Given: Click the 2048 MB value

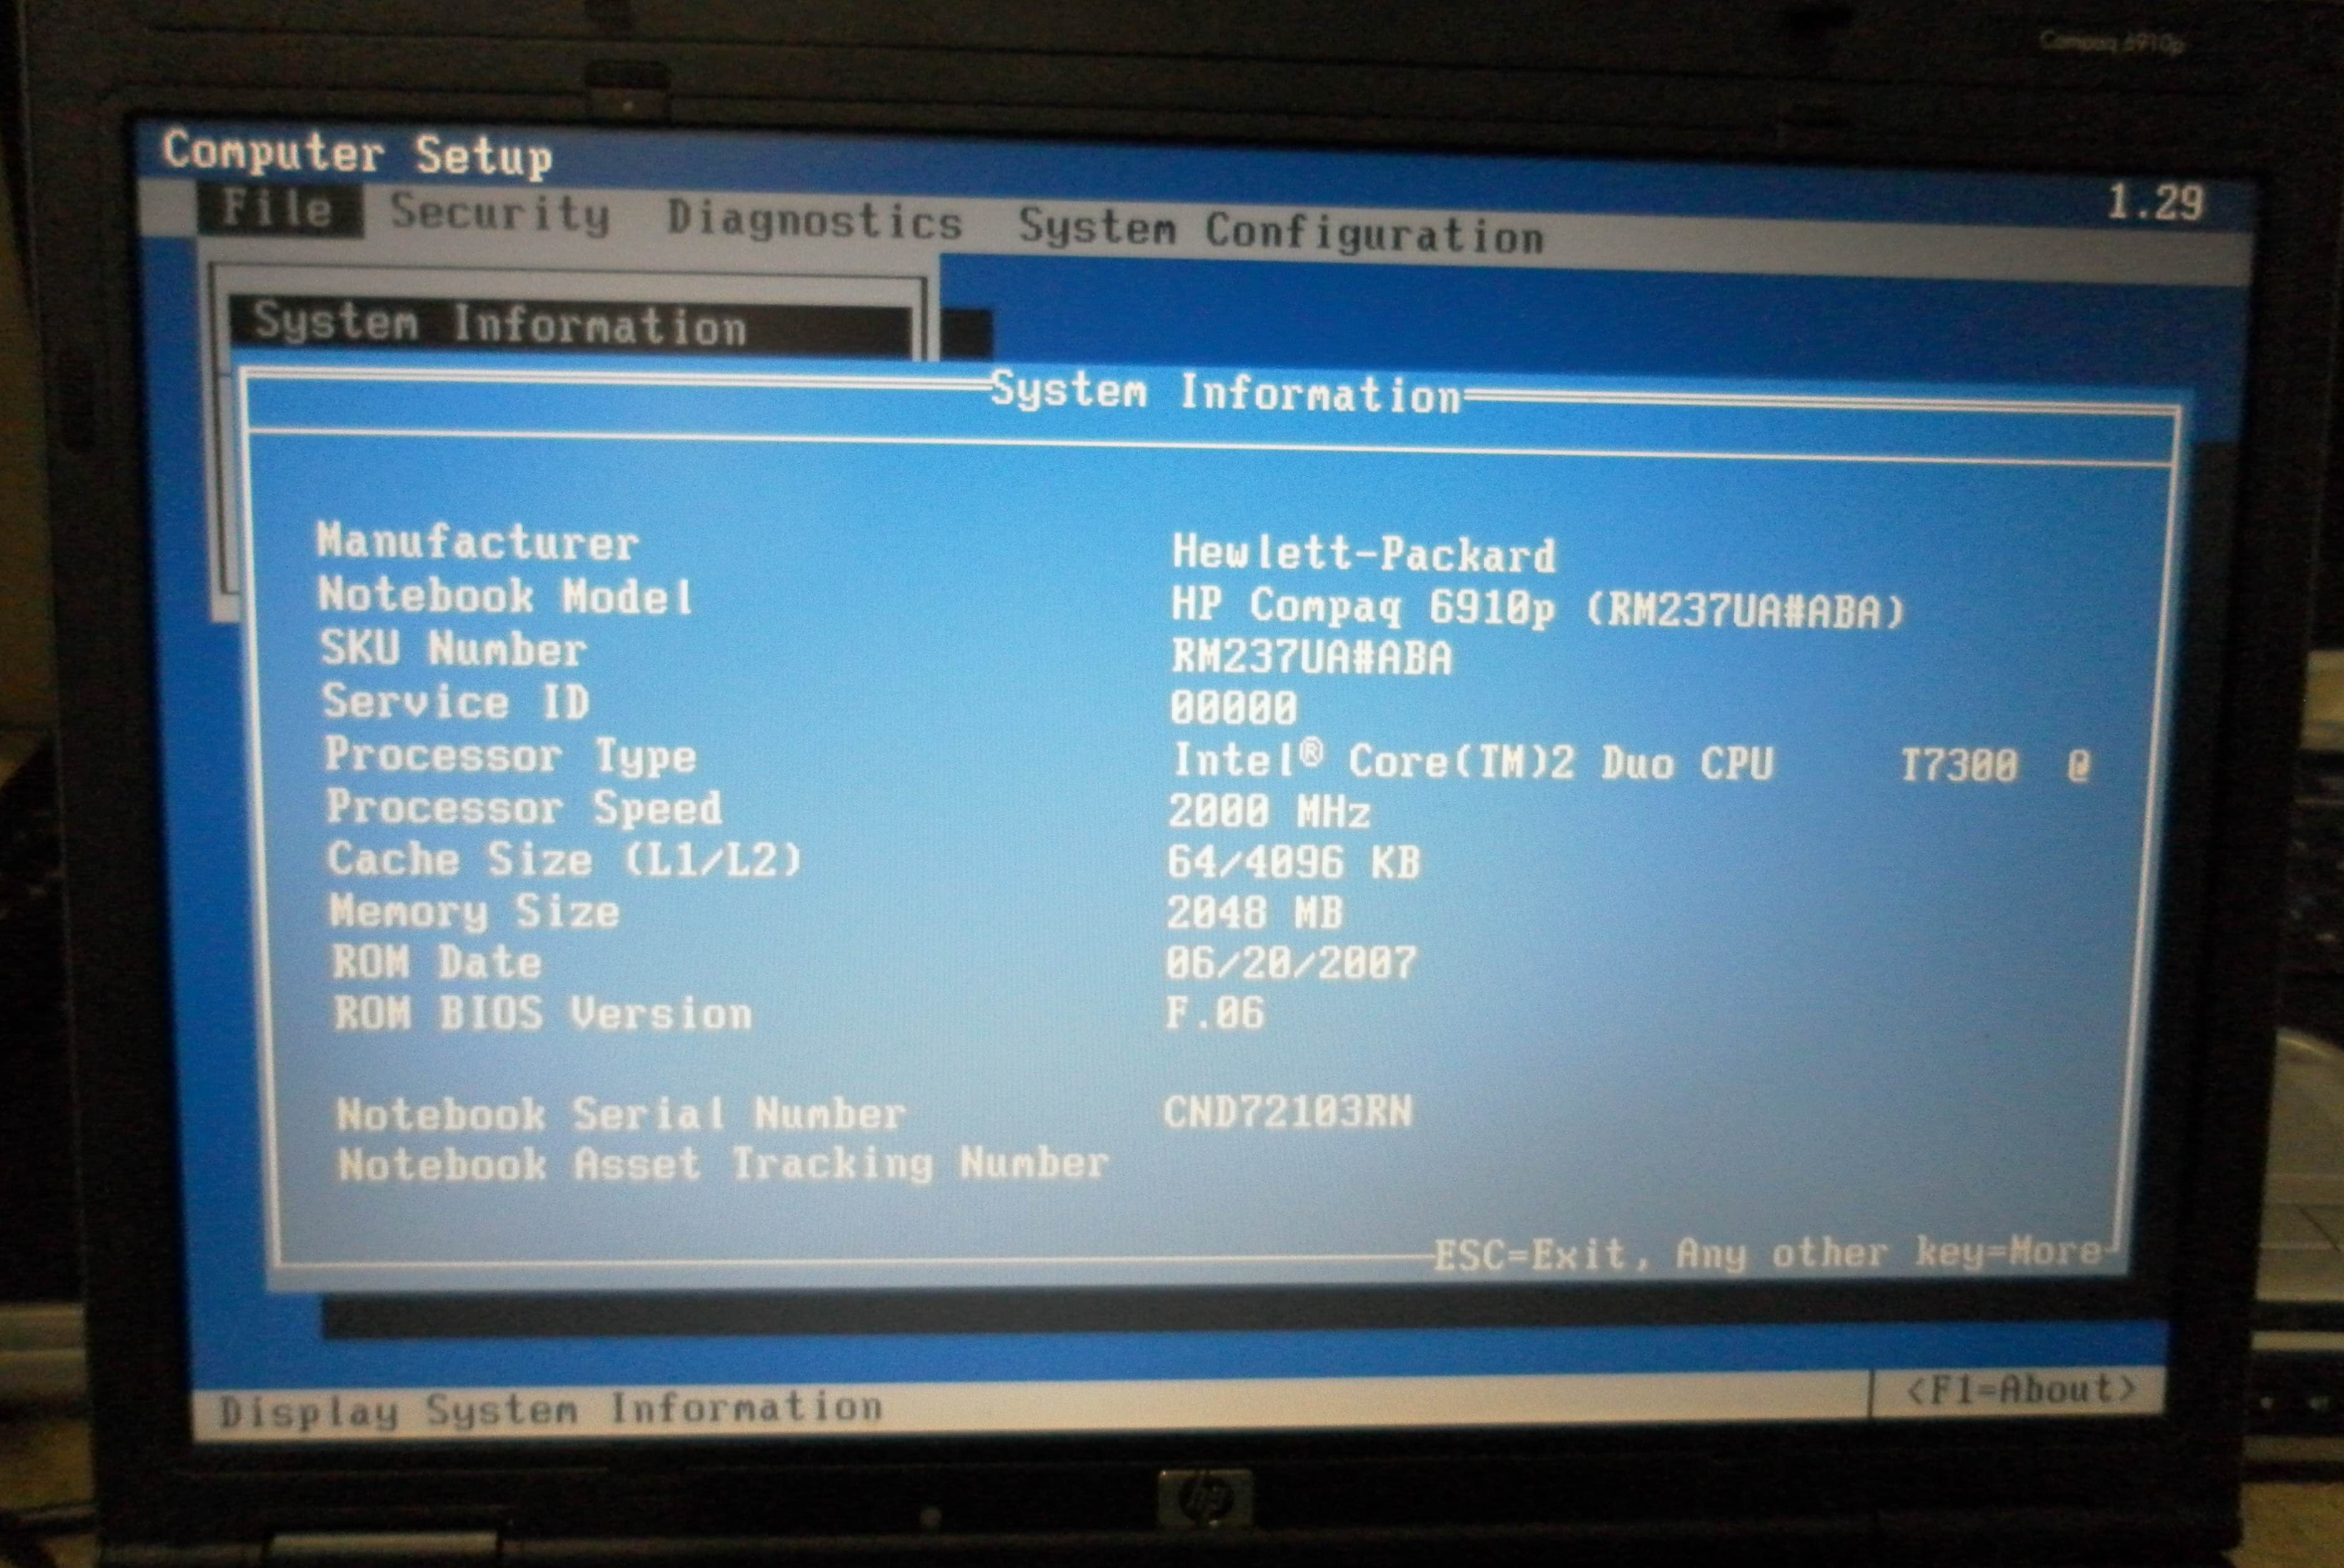Looking at the screenshot, I should coord(1255,912).
